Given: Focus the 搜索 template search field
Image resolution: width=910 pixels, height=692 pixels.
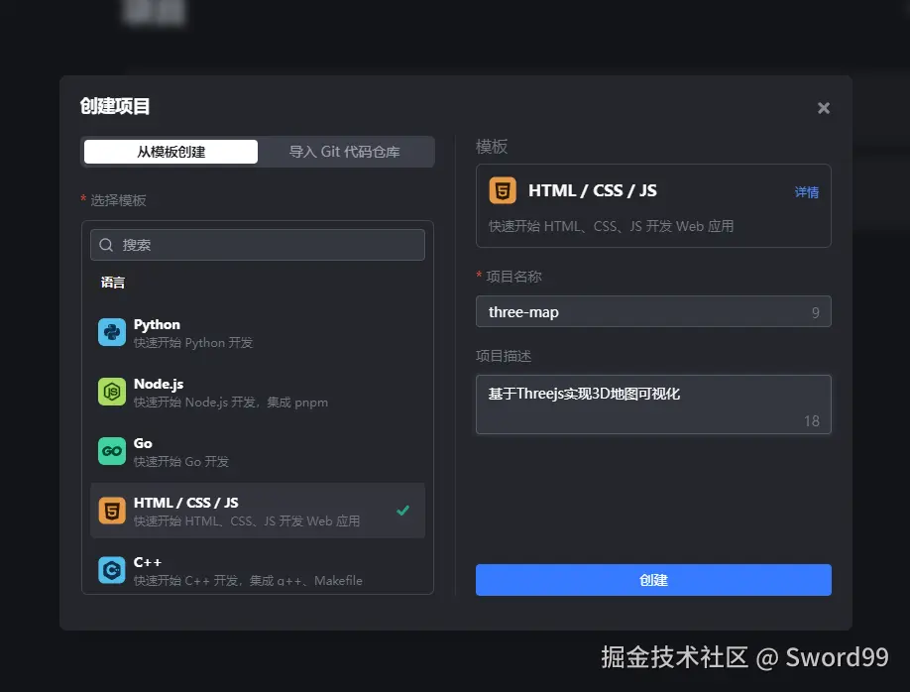Looking at the screenshot, I should pos(258,245).
